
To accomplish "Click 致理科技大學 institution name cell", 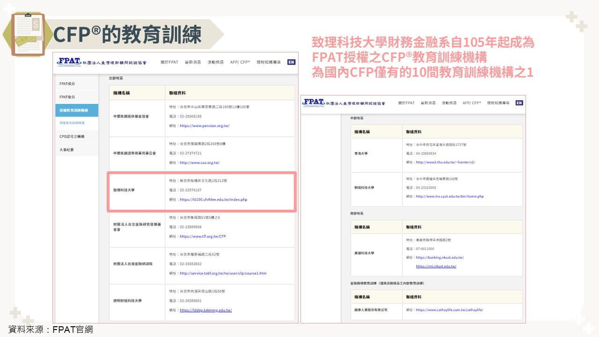I will (124, 190).
